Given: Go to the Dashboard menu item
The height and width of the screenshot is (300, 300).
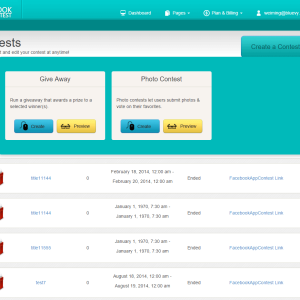Looking at the screenshot, I should [x=139, y=13].
